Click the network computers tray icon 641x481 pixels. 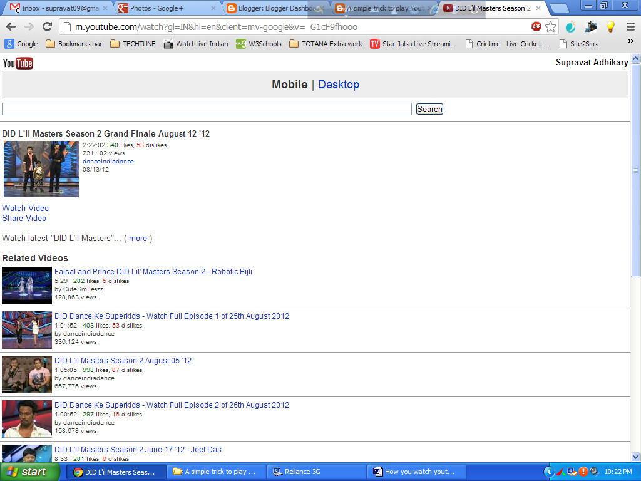[x=572, y=472]
